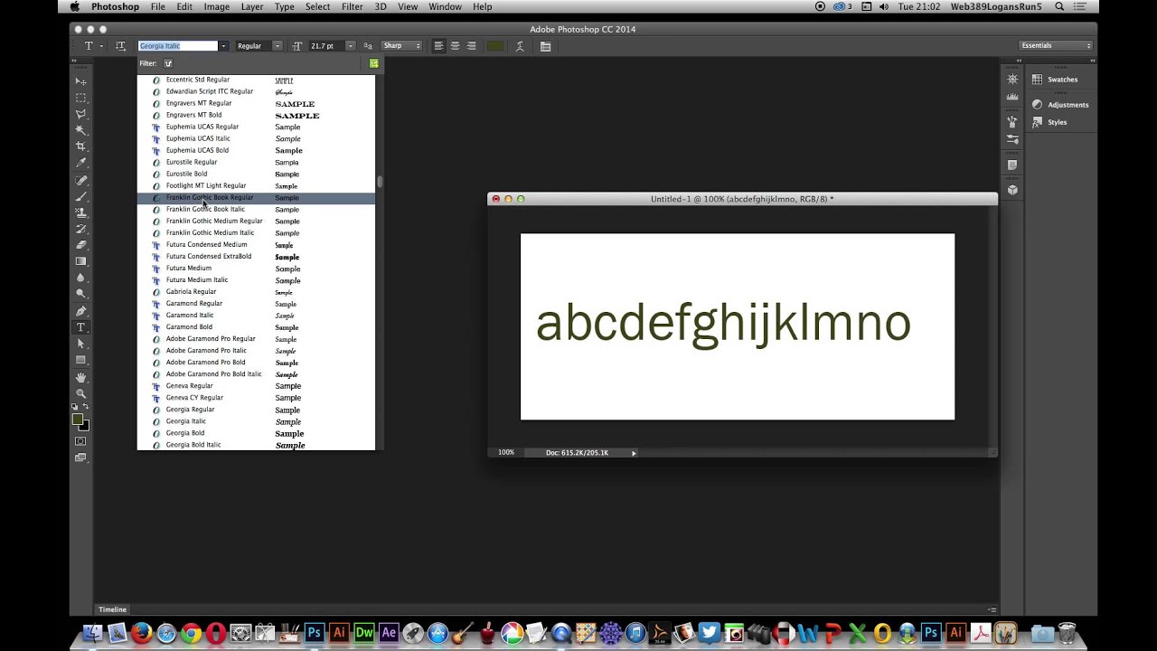Choose Georgia Bold Italic font

[256, 445]
